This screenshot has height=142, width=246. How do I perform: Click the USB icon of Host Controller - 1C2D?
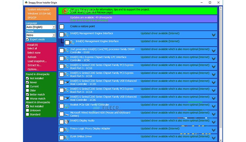[x=67, y=82]
